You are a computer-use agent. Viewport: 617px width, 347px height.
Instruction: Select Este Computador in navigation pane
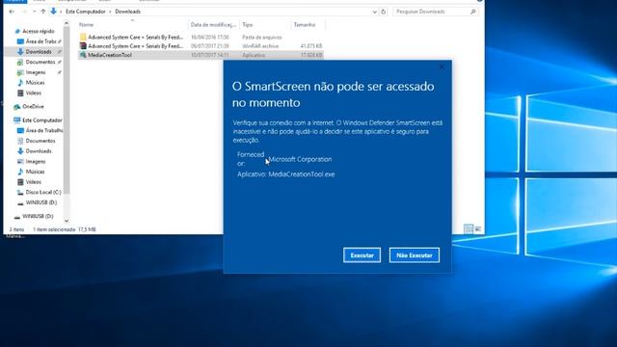coord(41,120)
